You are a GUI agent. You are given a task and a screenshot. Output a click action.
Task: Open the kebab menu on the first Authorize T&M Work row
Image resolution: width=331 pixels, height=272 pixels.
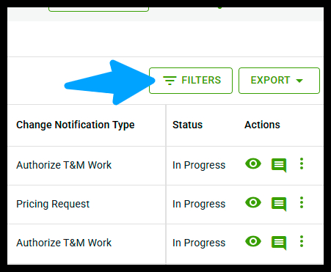point(302,163)
